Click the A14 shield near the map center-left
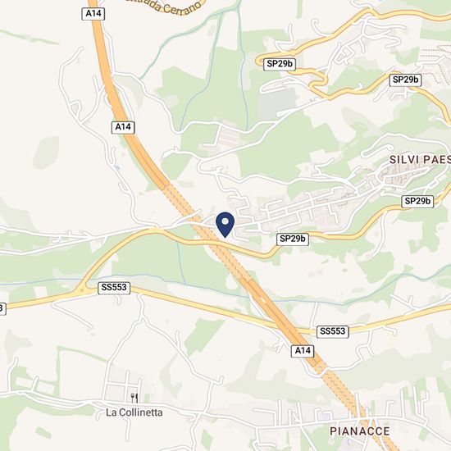The image size is (451, 451). click(x=123, y=127)
